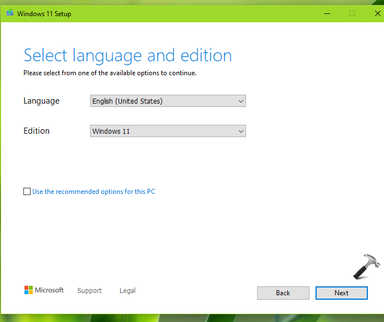Click the 'Select language and edition' heading

127,56
